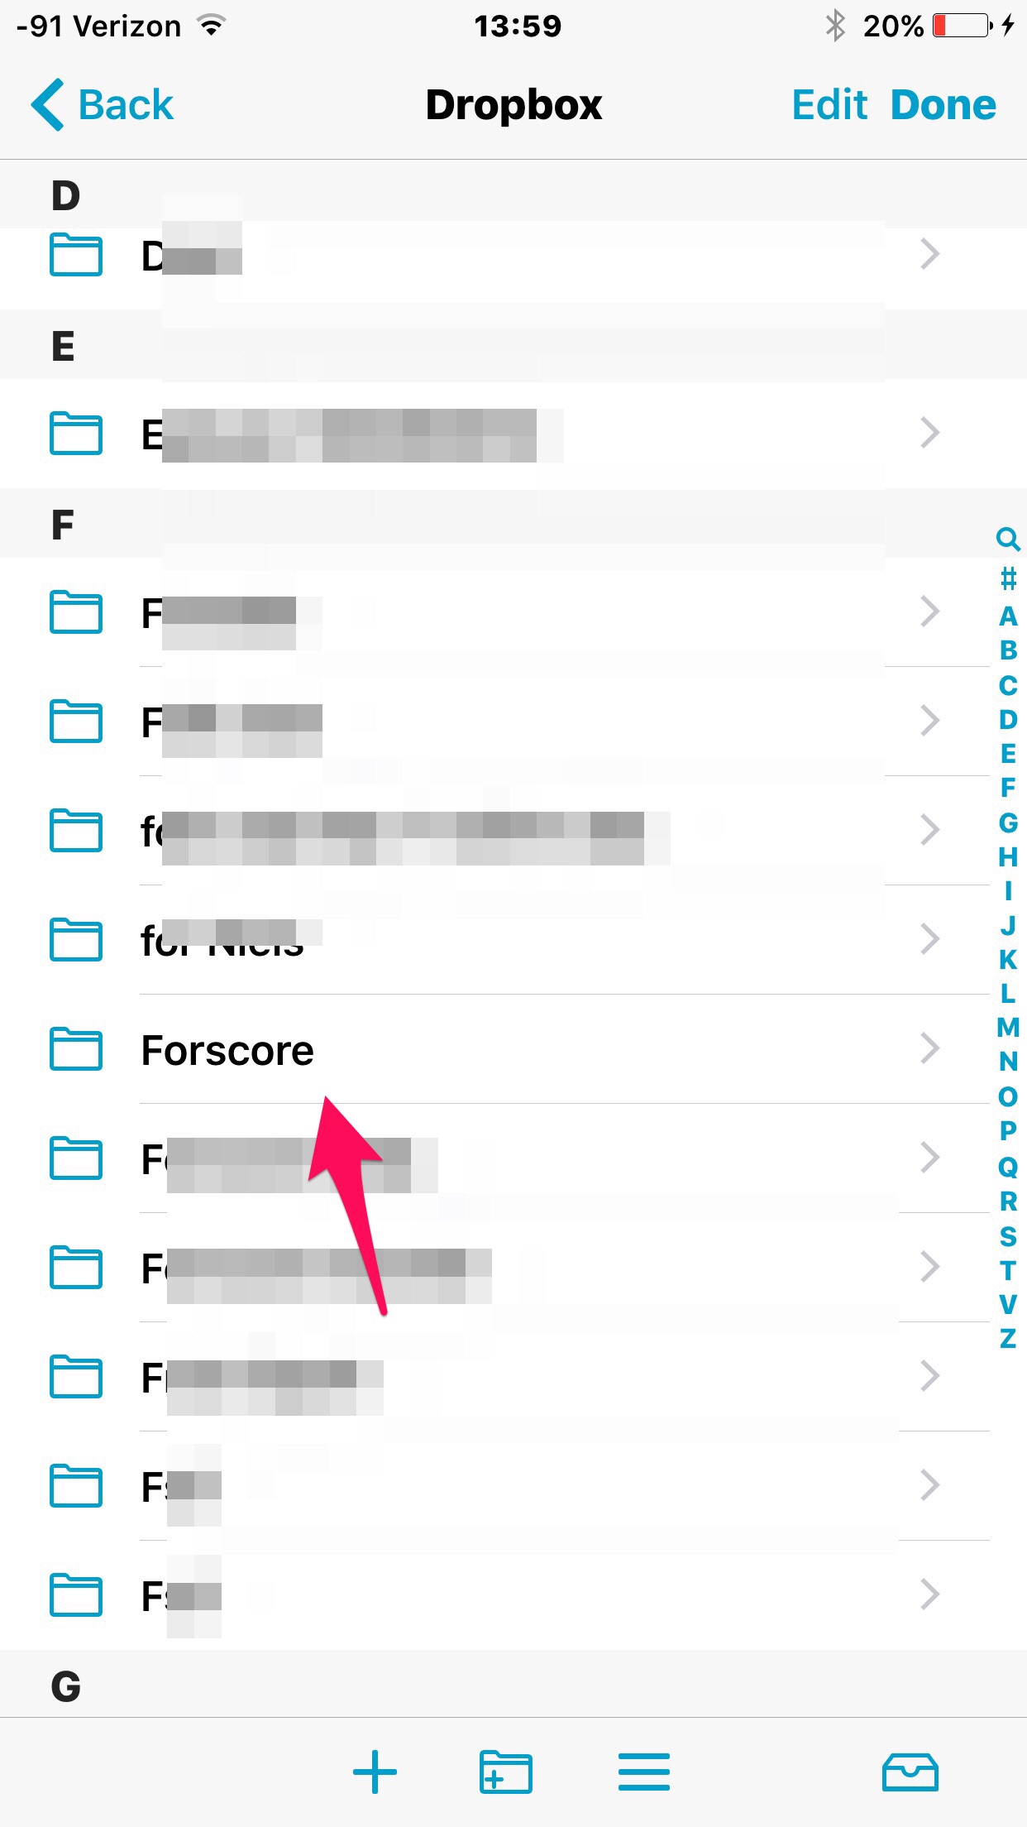Jump to letter M in the index
This screenshot has width=1027, height=1827.
point(1008,1028)
